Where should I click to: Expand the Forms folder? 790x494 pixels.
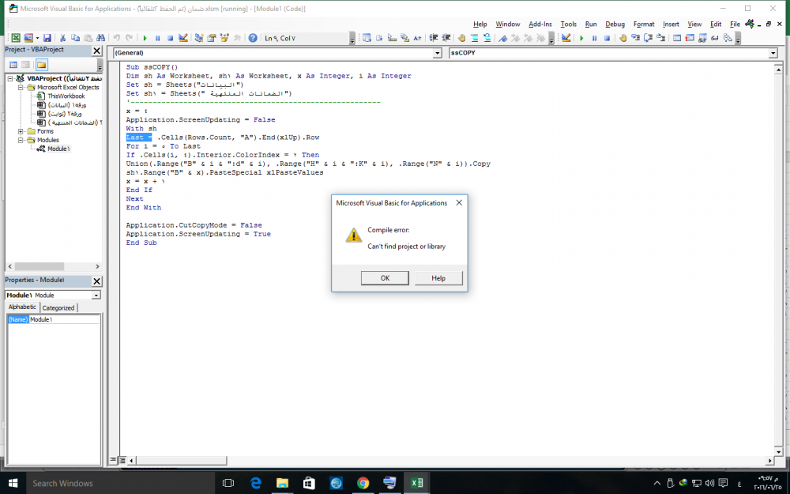click(21, 131)
